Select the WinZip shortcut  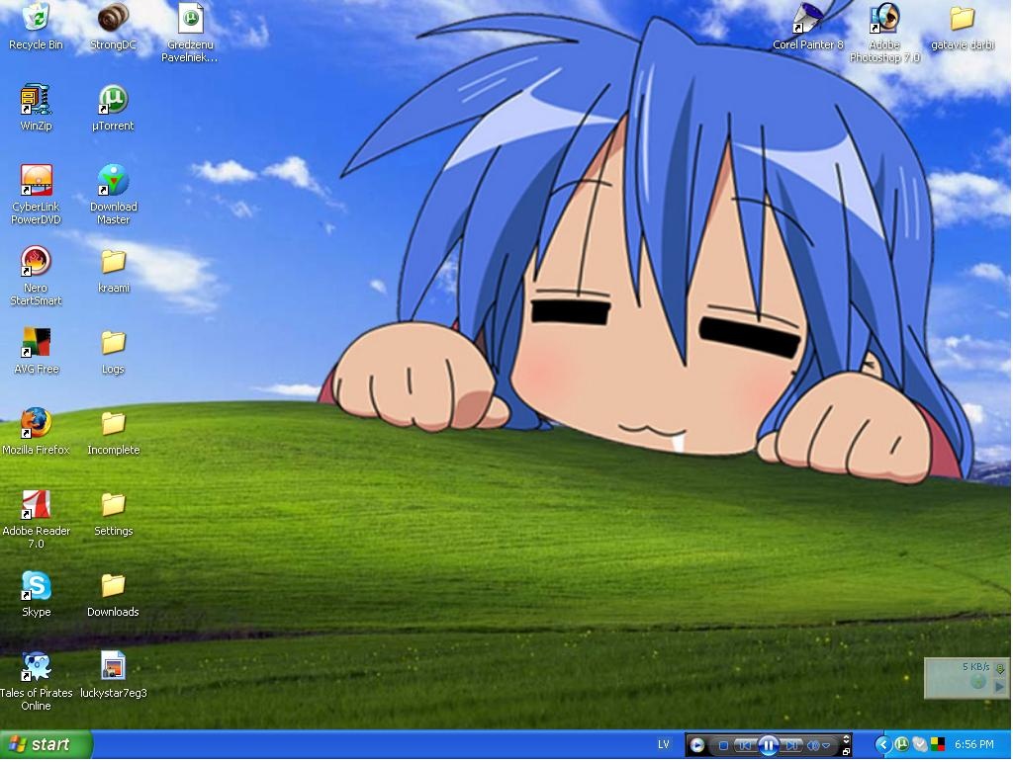36,109
